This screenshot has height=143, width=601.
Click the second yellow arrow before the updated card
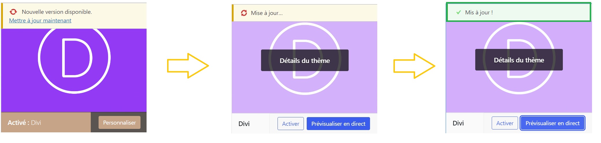tap(414, 66)
